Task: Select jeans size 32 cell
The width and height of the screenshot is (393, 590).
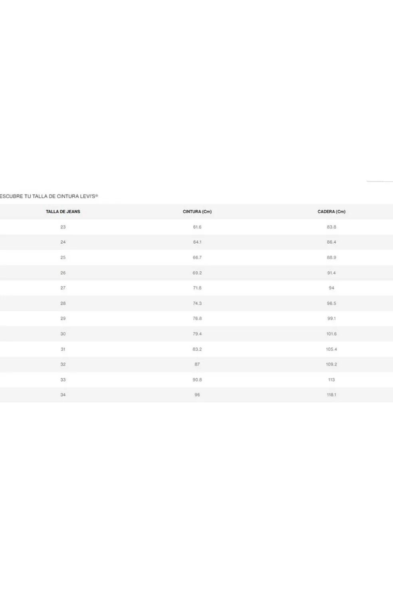Action: (x=63, y=364)
